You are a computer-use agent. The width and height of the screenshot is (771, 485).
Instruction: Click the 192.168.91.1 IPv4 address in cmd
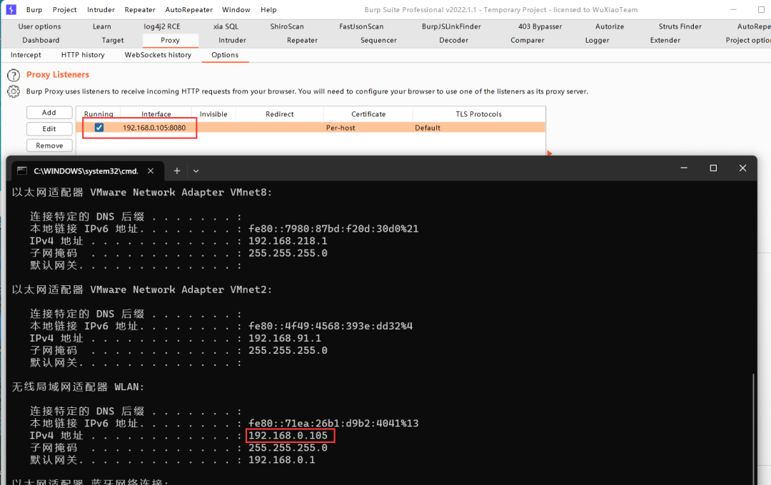click(285, 339)
